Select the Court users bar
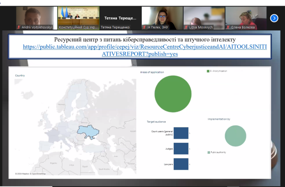The image size is (285, 187). tap(181, 133)
